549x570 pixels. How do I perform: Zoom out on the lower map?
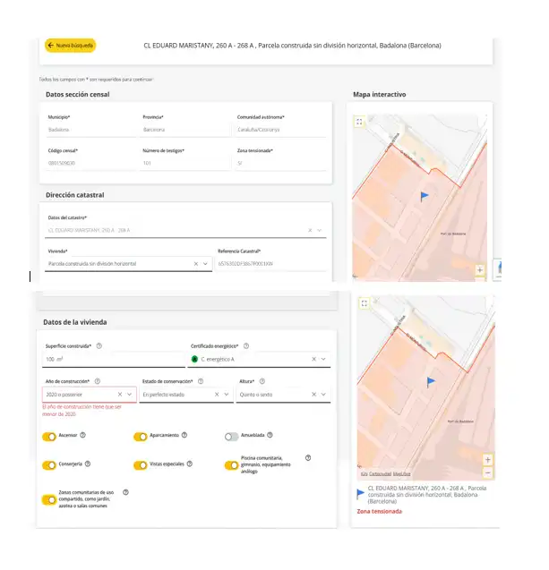coord(487,472)
